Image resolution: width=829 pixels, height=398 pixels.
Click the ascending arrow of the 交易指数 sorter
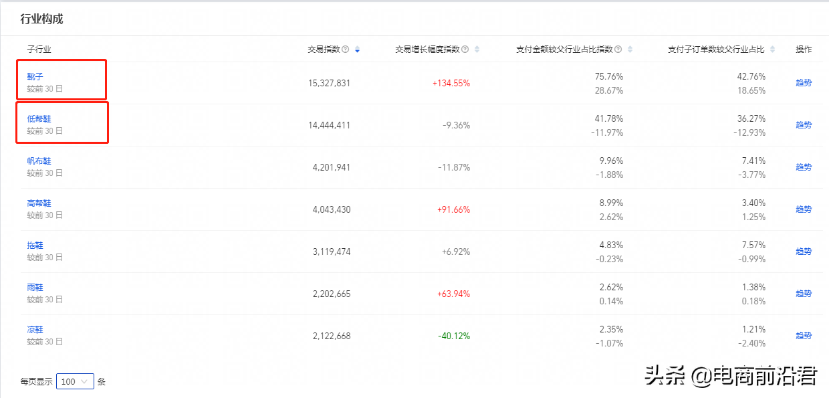click(x=358, y=47)
